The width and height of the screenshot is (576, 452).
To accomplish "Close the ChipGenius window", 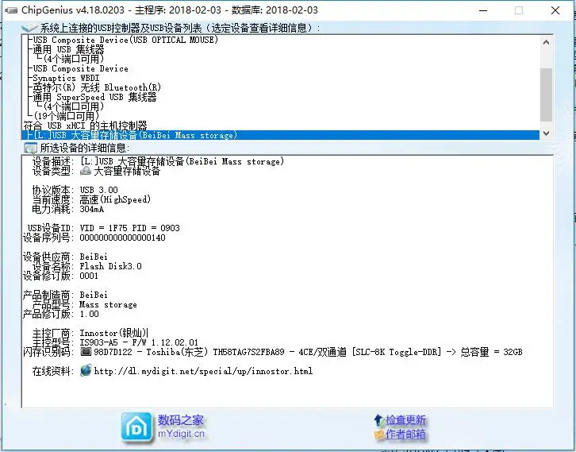I will (x=555, y=10).
